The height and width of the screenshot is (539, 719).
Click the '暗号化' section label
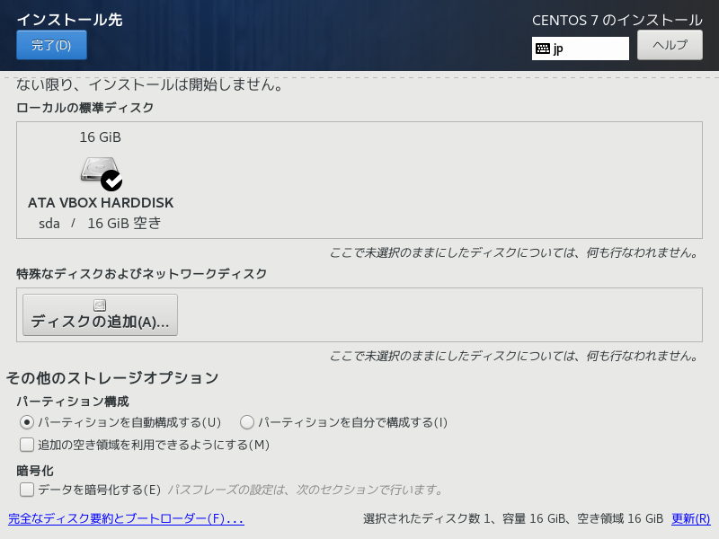pyautogui.click(x=35, y=471)
